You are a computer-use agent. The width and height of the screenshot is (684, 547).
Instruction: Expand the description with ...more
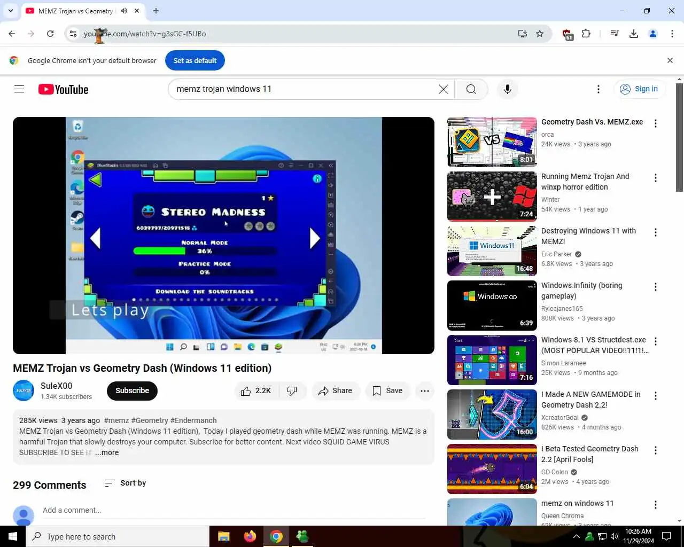pos(107,452)
